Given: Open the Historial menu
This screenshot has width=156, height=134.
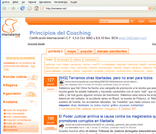Looking at the screenshot, I should [32, 2].
